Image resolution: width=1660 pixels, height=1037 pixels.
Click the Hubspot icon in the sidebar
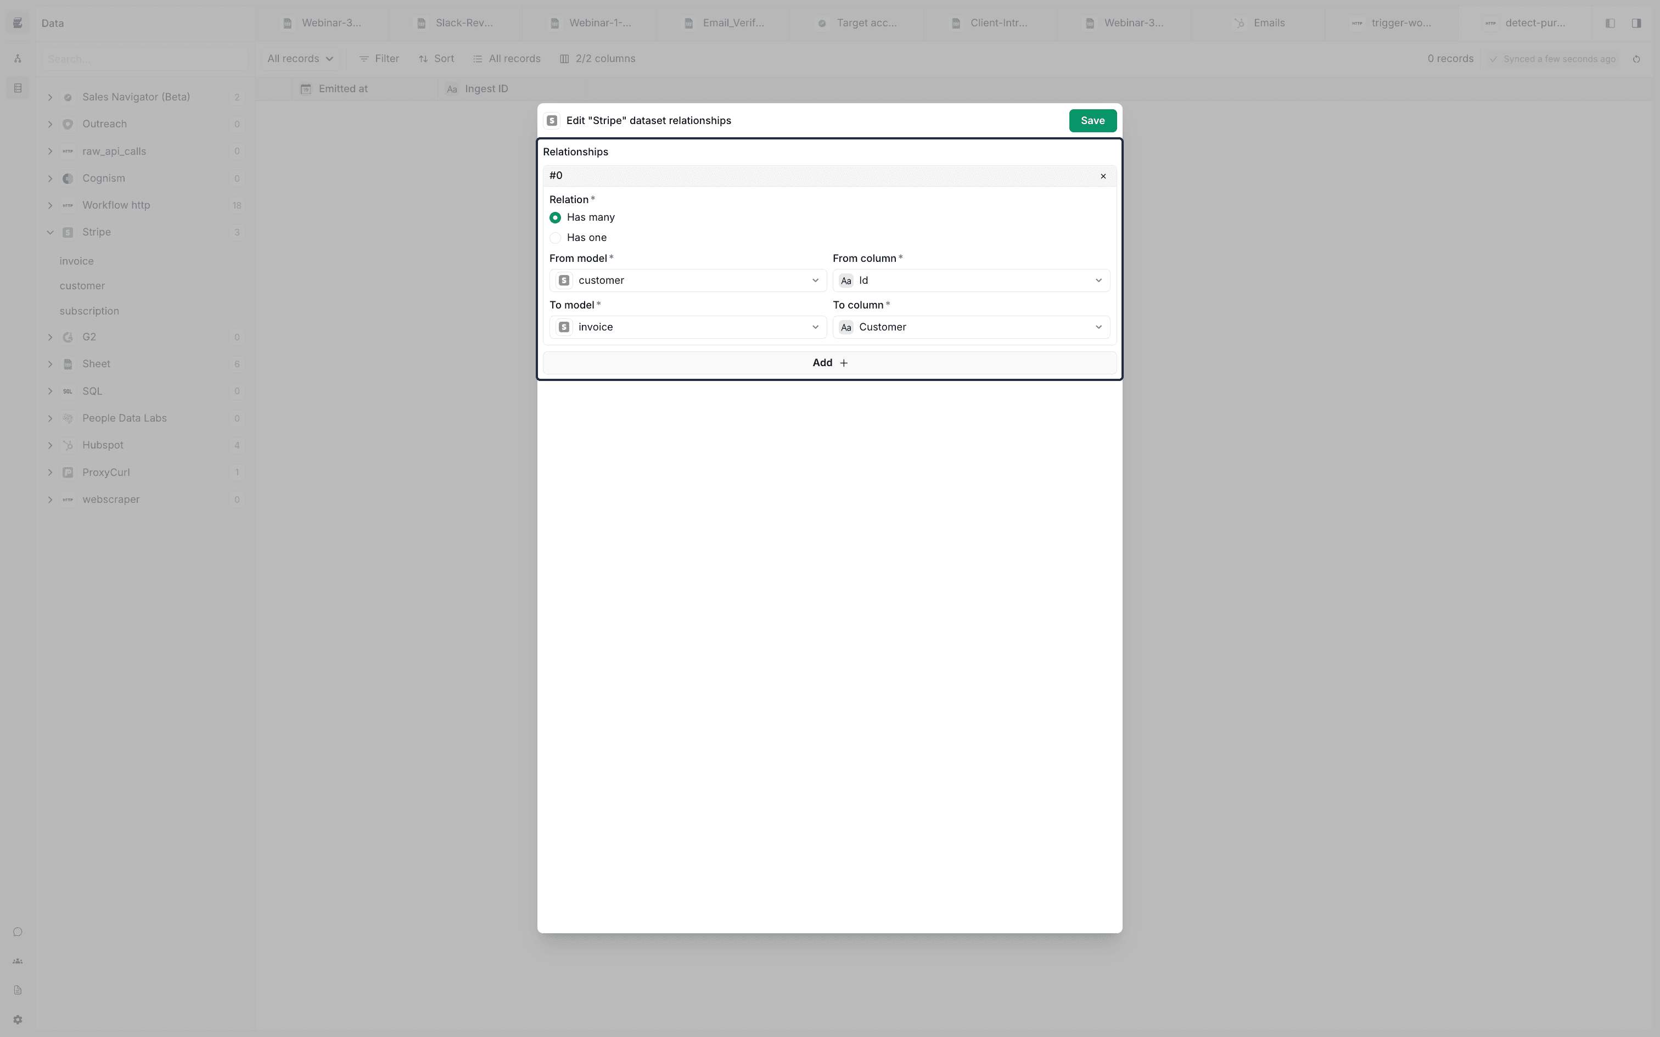pos(68,445)
